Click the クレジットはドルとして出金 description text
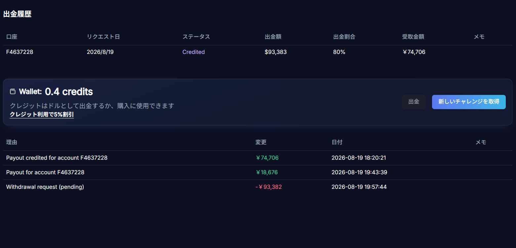516x248 pixels. (x=92, y=106)
